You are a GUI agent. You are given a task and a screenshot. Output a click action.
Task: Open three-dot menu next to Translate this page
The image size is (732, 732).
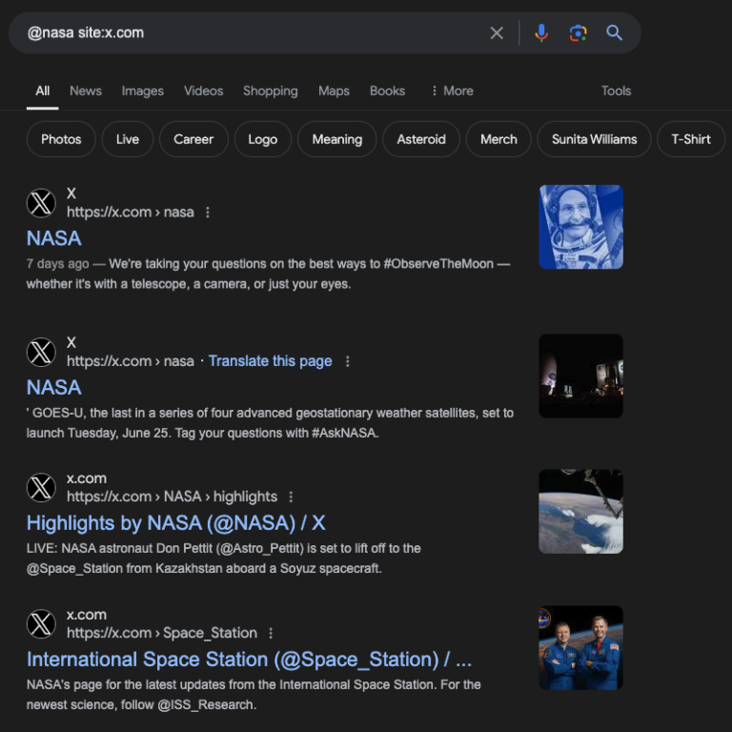click(x=348, y=361)
